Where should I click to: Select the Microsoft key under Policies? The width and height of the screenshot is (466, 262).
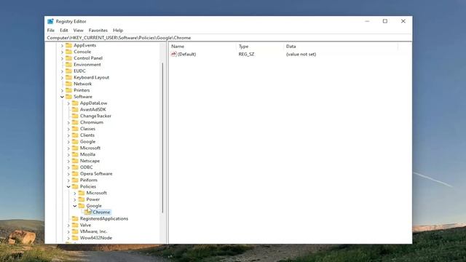97,193
